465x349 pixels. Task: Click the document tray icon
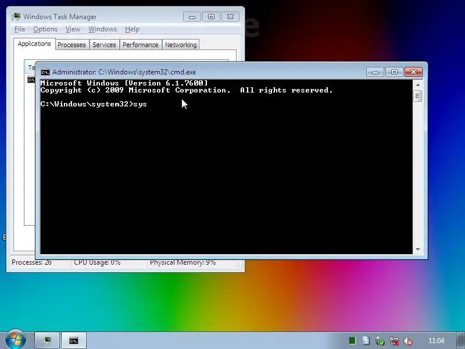click(x=366, y=340)
